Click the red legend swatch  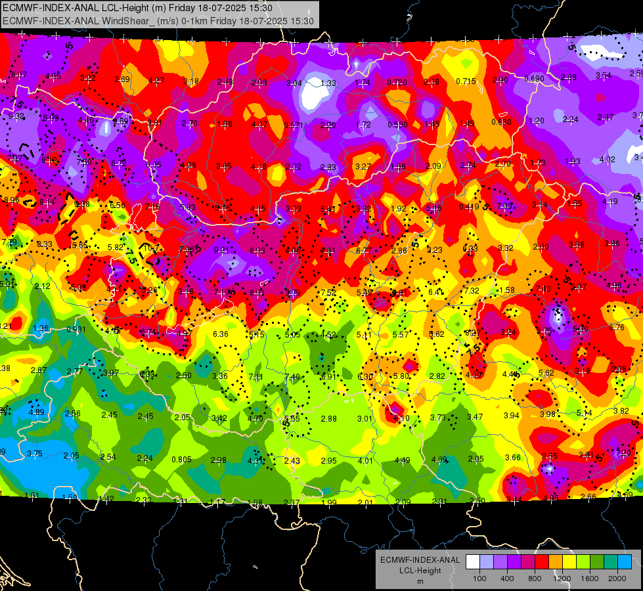click(542, 562)
